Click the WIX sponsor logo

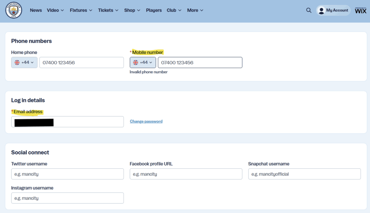pyautogui.click(x=360, y=10)
